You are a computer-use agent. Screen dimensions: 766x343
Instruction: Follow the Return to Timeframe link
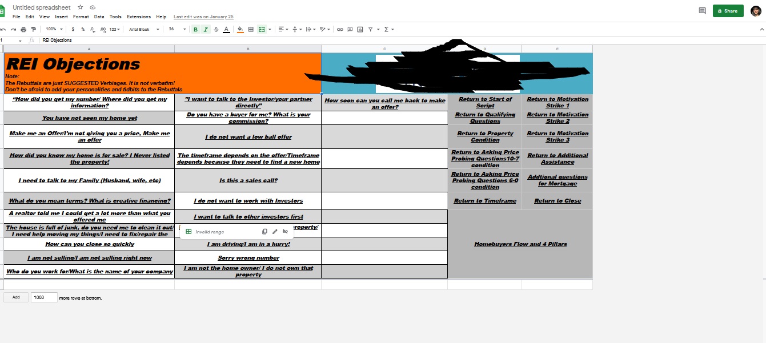pyautogui.click(x=485, y=201)
